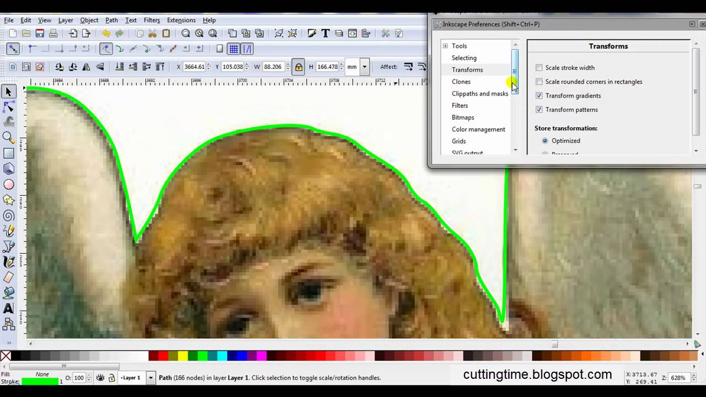Select the 3D Box tool
This screenshot has height=397, width=706.
coord(9,169)
